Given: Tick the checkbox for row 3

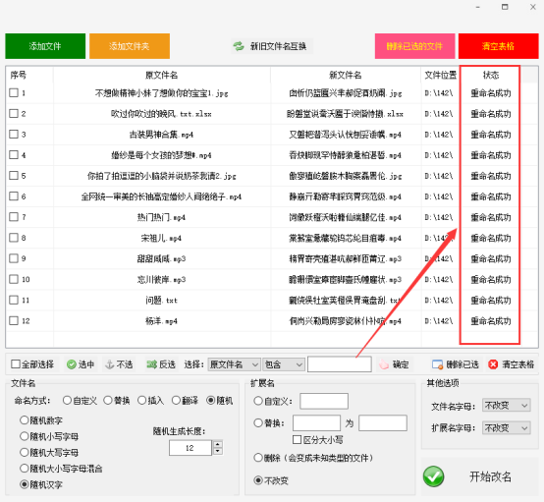Looking at the screenshot, I should click(x=14, y=134).
